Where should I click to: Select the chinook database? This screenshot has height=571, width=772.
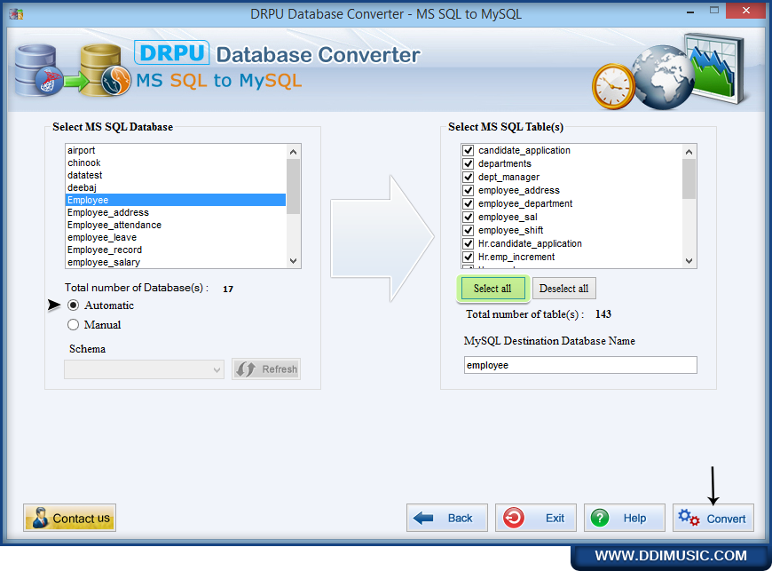(176, 163)
